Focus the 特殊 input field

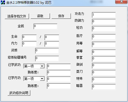pos(104,80)
